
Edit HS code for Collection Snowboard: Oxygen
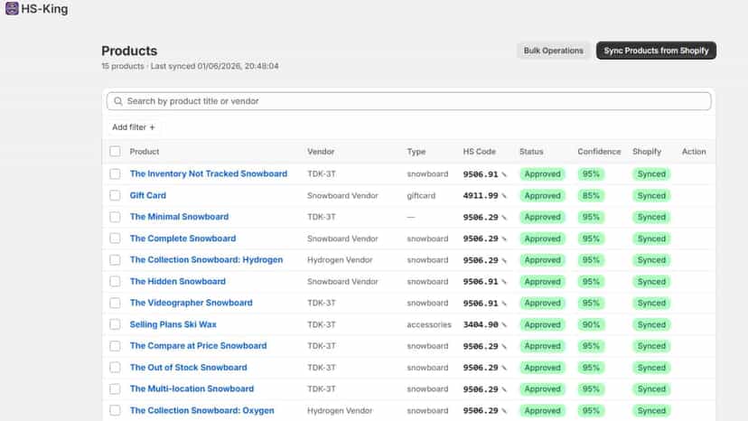point(504,411)
